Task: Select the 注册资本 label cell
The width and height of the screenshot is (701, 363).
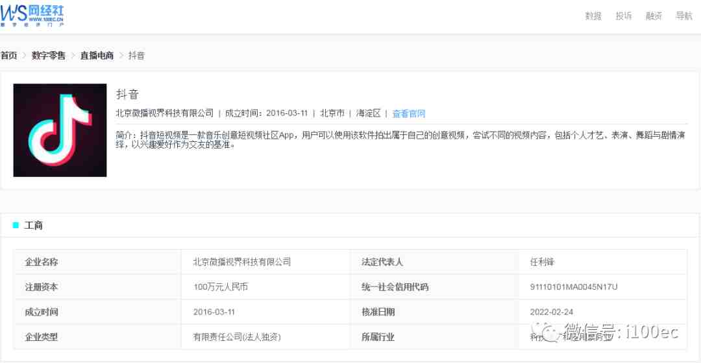Action: [x=97, y=287]
